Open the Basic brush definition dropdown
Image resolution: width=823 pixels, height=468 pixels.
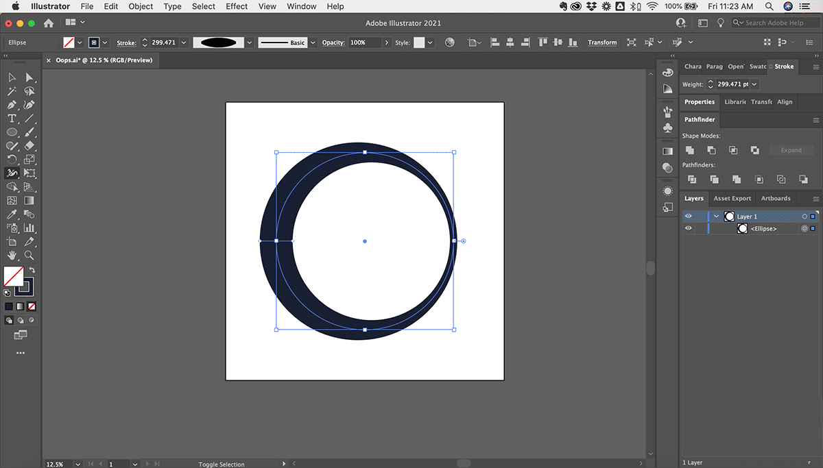coord(313,42)
